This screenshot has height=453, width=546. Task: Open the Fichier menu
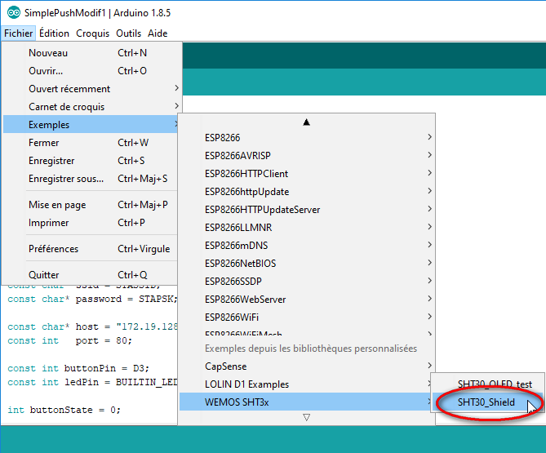pyautogui.click(x=19, y=33)
